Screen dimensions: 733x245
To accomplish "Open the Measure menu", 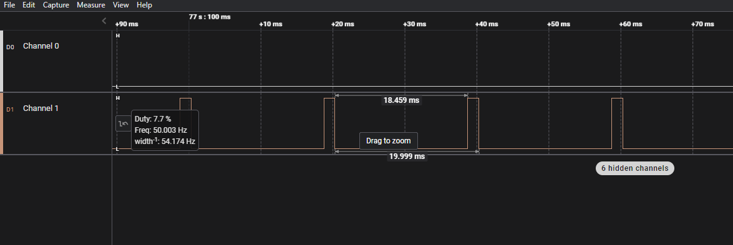I will [x=90, y=5].
